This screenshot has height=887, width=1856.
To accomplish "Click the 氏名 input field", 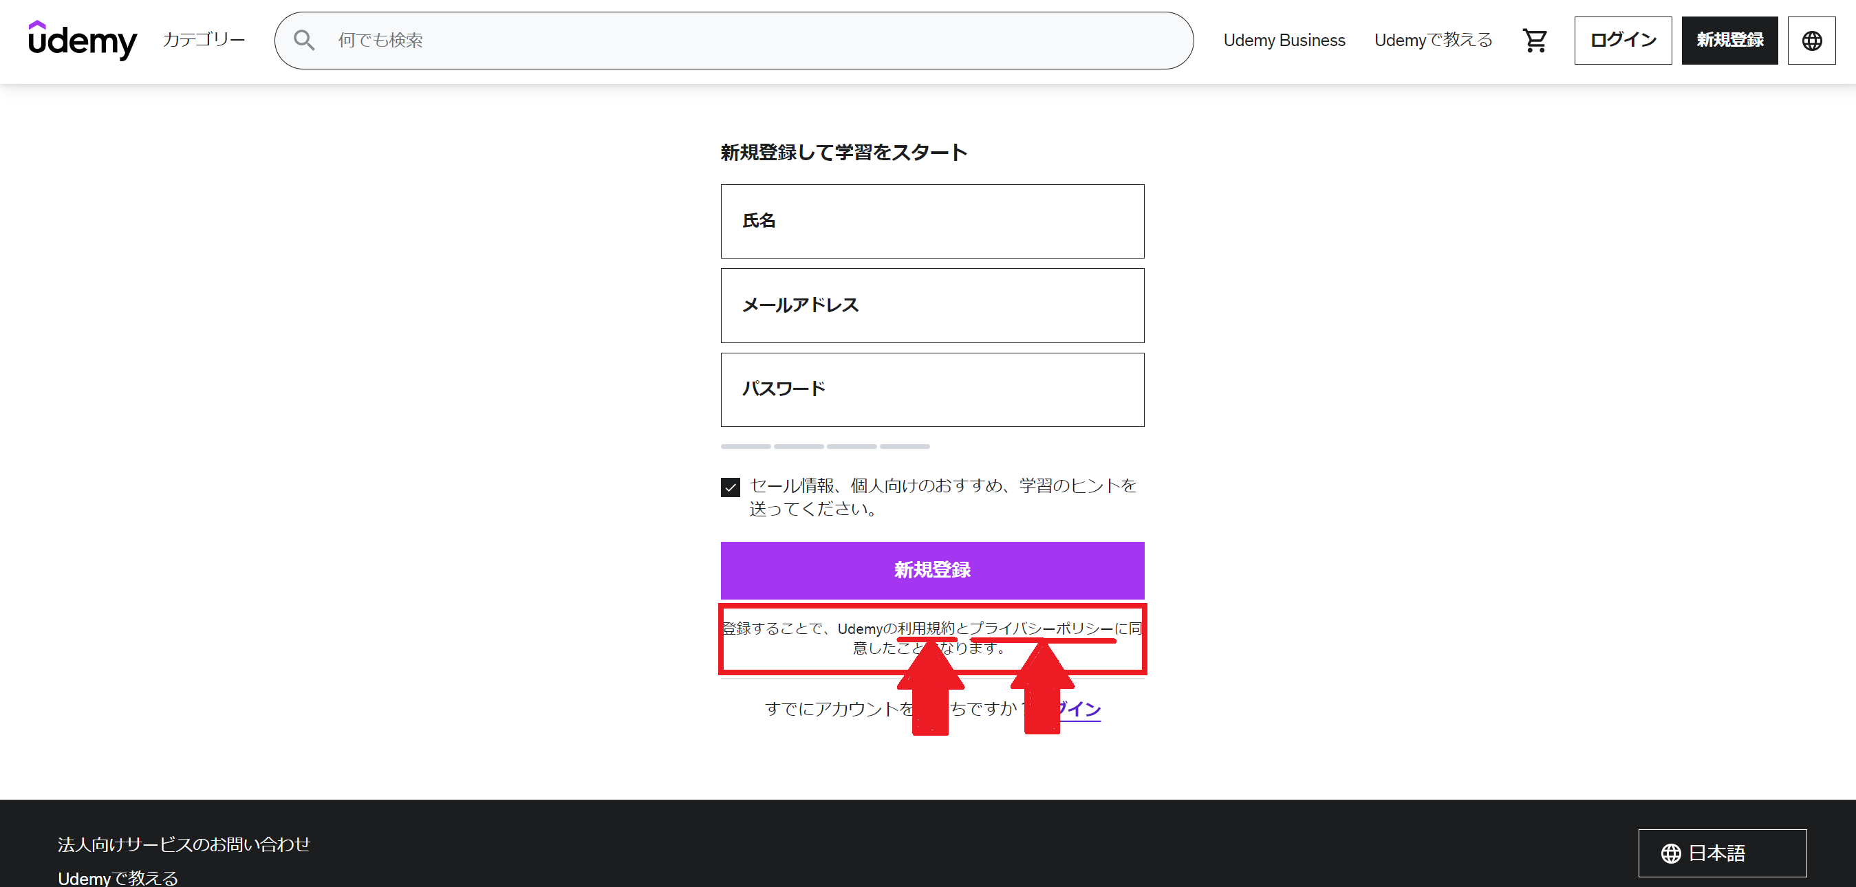I will point(931,220).
